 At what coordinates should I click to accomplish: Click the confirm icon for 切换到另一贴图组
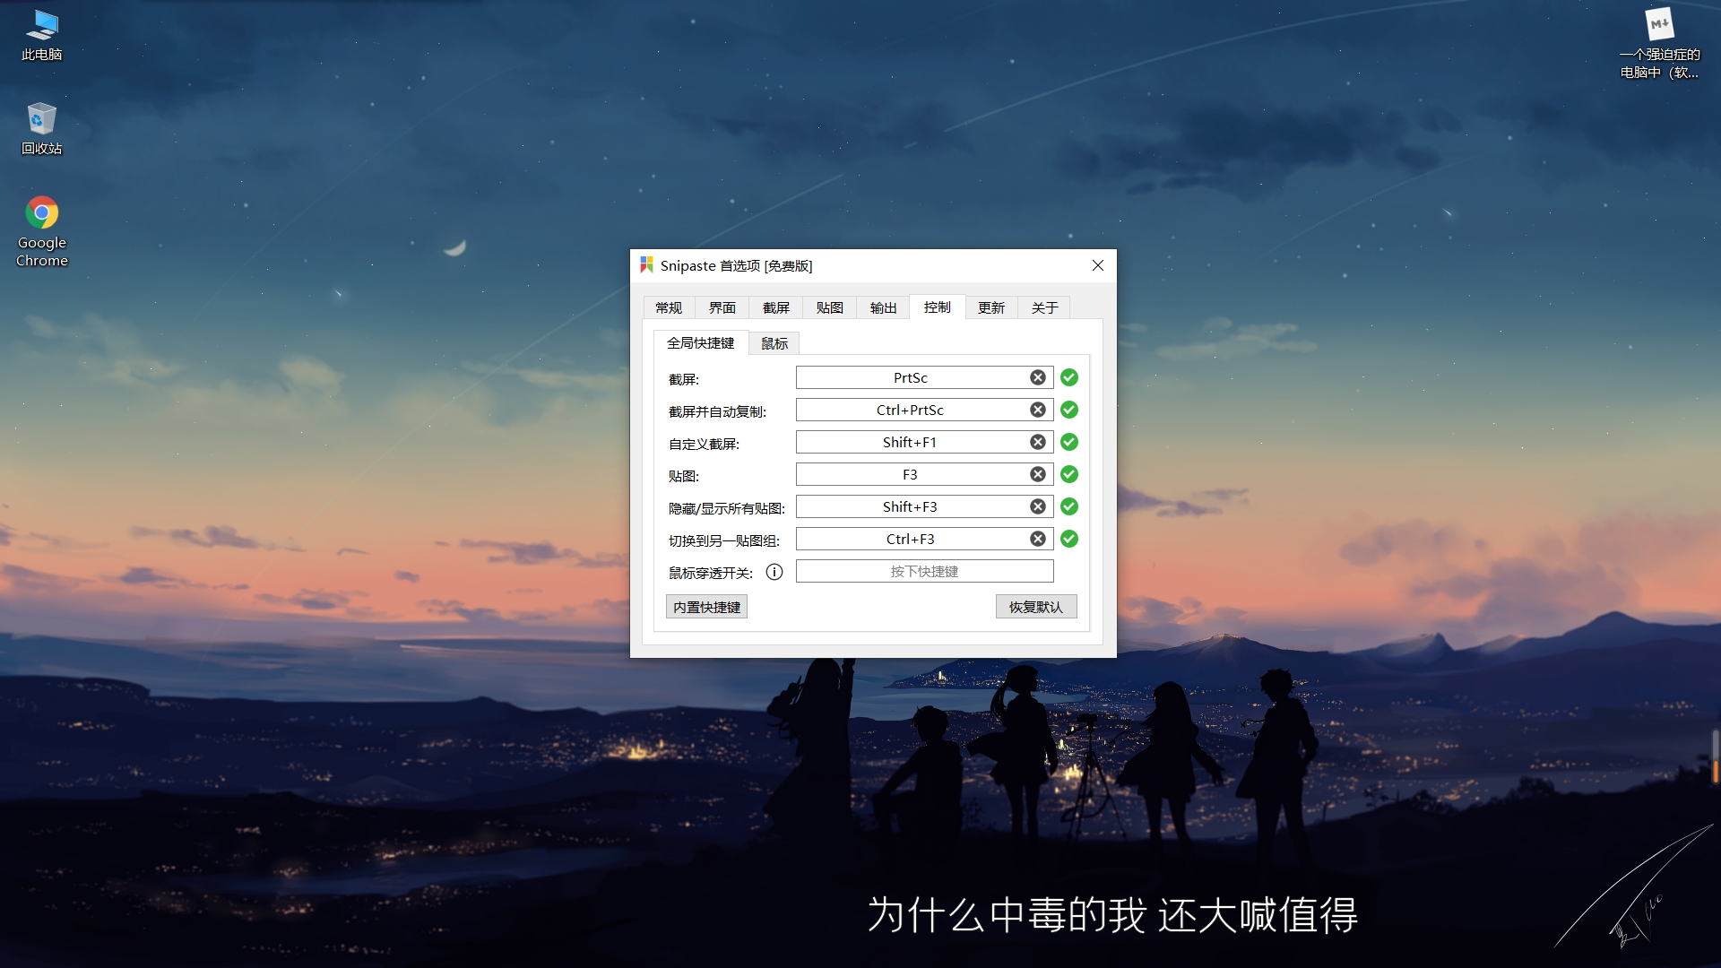coord(1068,539)
